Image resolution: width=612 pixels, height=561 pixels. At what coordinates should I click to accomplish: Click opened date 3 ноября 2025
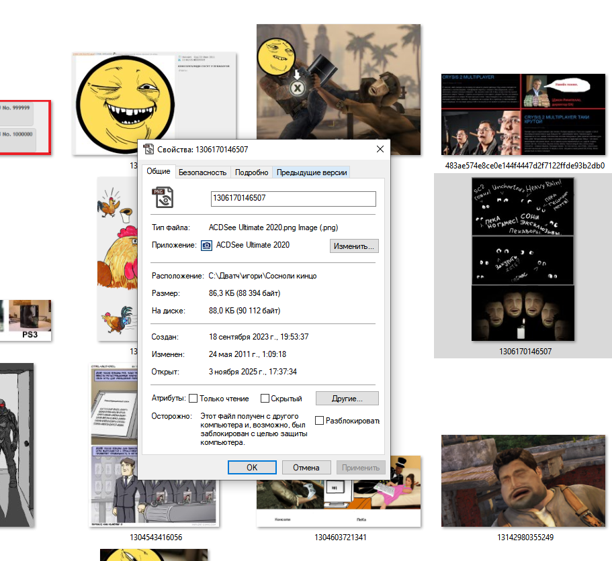click(x=253, y=372)
